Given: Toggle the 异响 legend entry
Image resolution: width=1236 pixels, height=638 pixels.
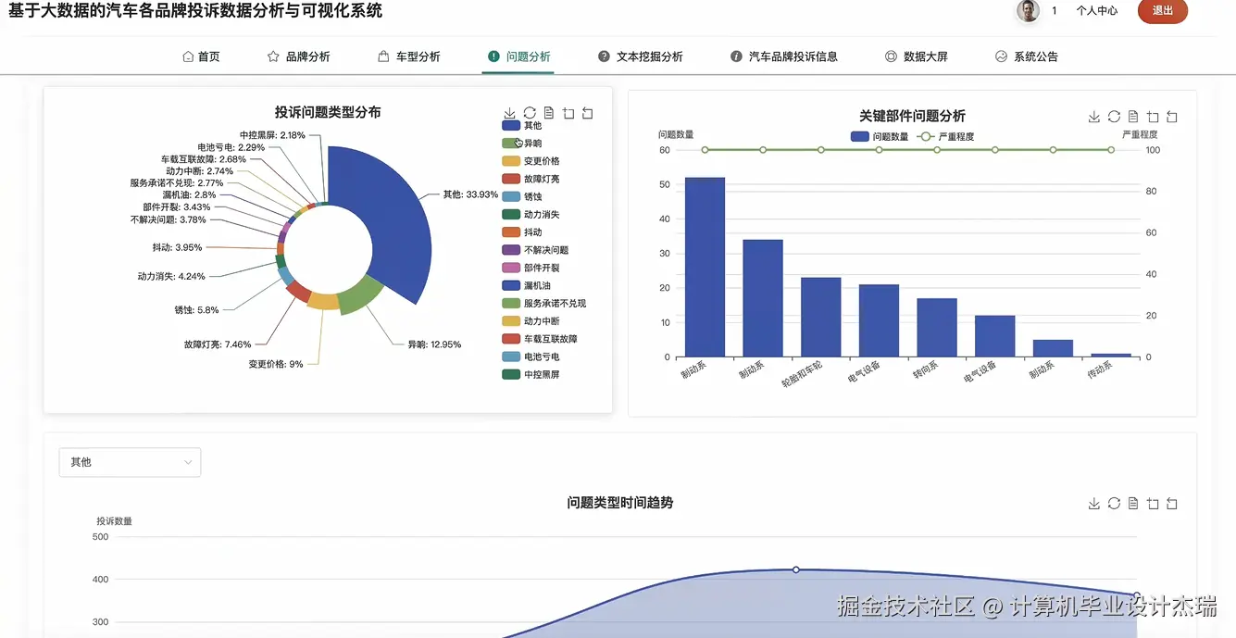Looking at the screenshot, I should pyautogui.click(x=522, y=144).
